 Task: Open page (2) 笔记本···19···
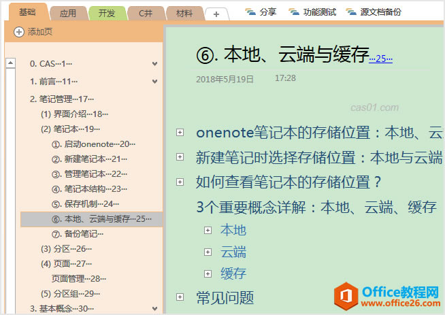coord(70,129)
